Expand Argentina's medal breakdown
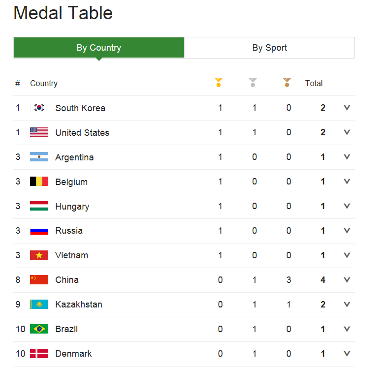 pyautogui.click(x=347, y=157)
